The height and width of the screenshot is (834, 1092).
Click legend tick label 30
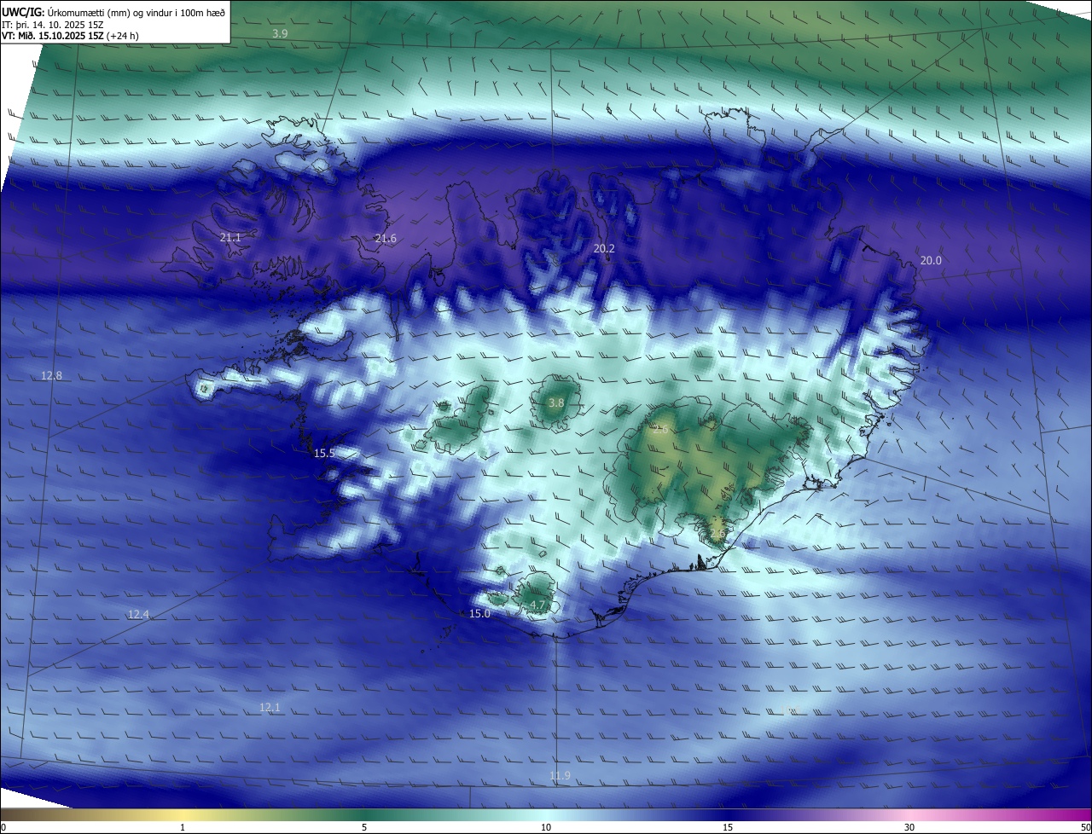(909, 827)
